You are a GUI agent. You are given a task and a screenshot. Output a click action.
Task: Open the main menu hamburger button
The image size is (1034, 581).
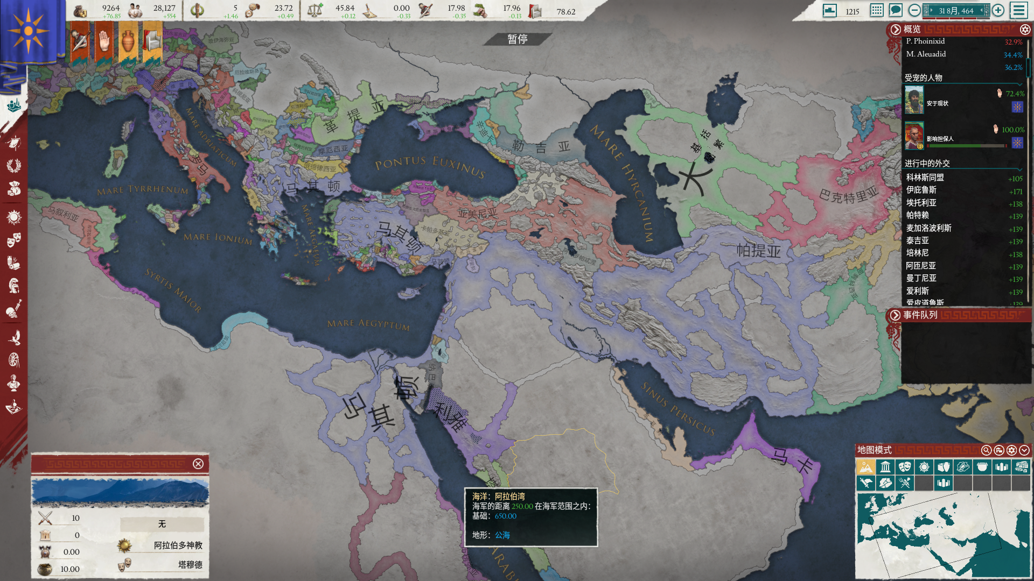coord(1018,10)
